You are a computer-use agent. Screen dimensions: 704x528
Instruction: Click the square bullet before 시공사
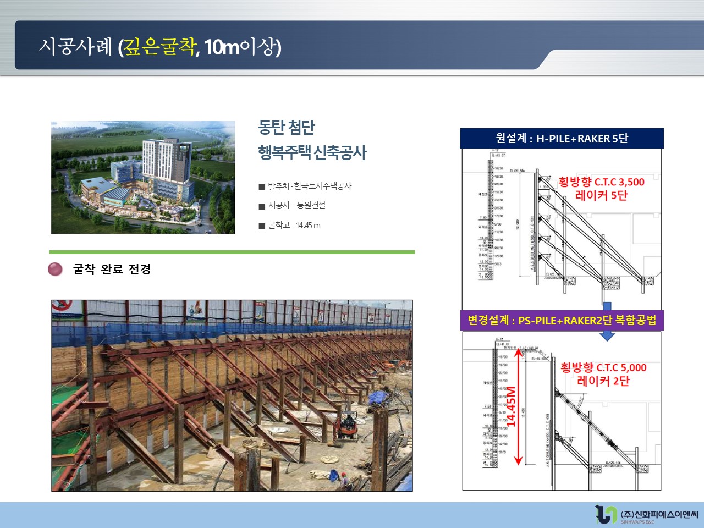tap(262, 206)
